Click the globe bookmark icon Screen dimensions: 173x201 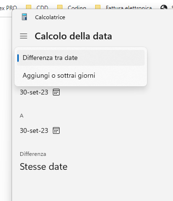coord(164,7)
